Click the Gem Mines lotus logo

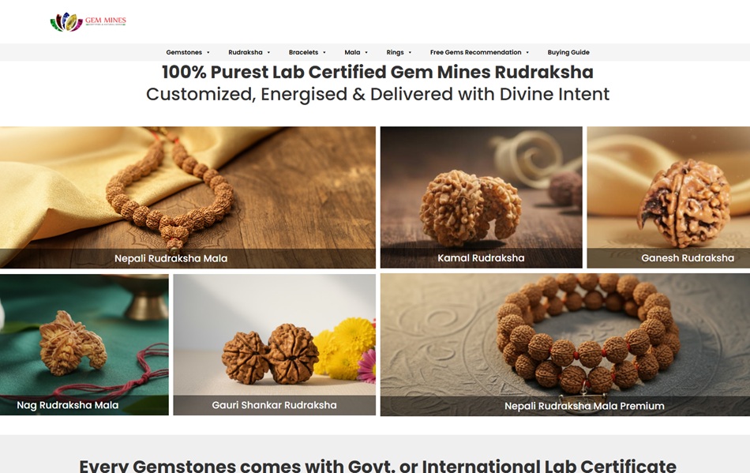[x=88, y=21]
